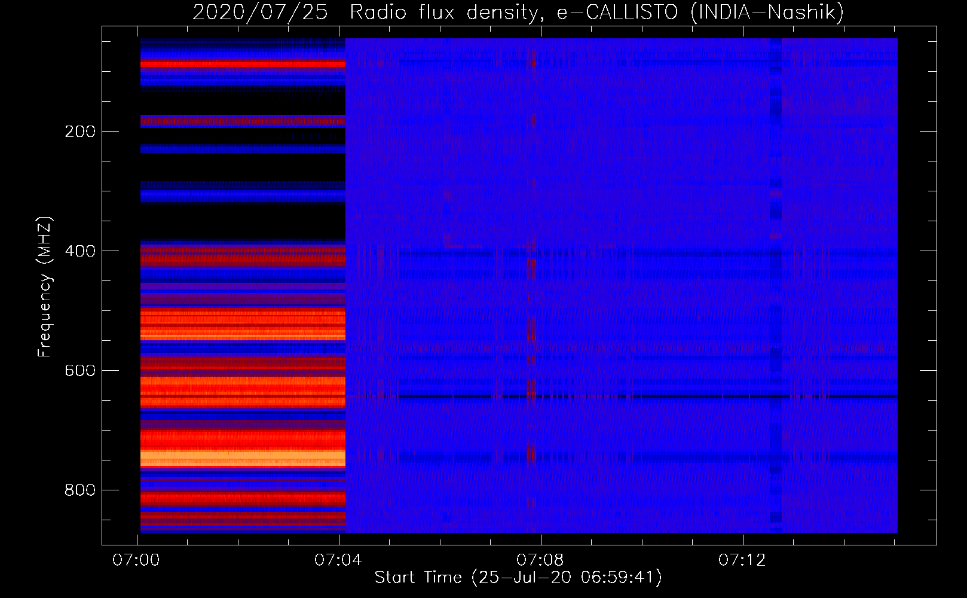The width and height of the screenshot is (967, 598).
Task: Click the 600 frequency tick label
Action: [x=80, y=371]
